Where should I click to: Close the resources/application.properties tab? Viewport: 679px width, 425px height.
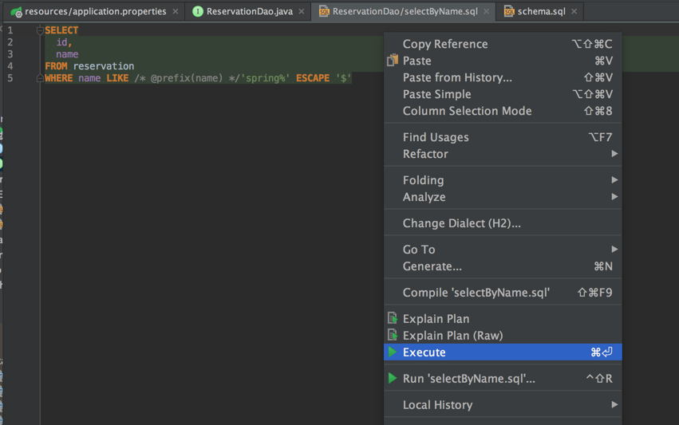(176, 11)
